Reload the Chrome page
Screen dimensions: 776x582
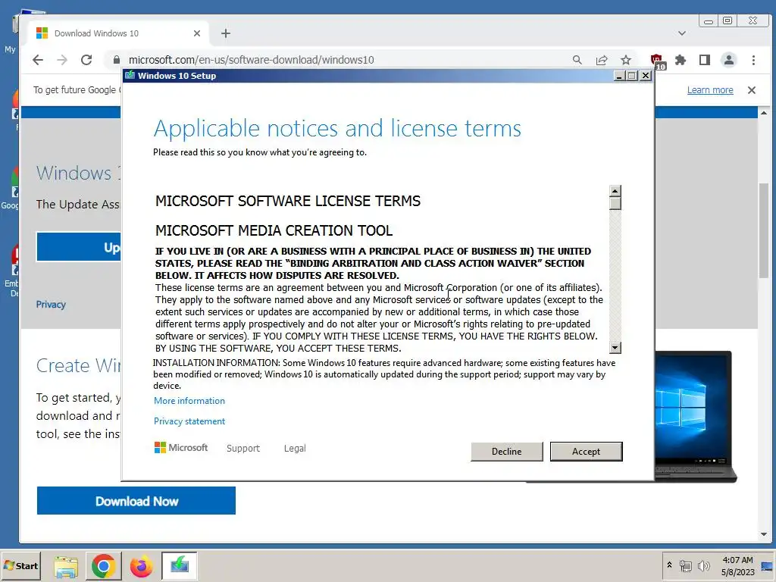point(86,60)
